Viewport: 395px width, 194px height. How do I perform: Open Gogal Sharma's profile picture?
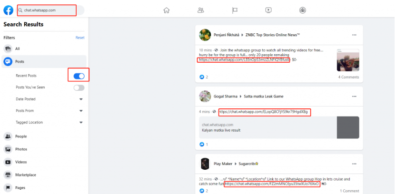[205, 96]
